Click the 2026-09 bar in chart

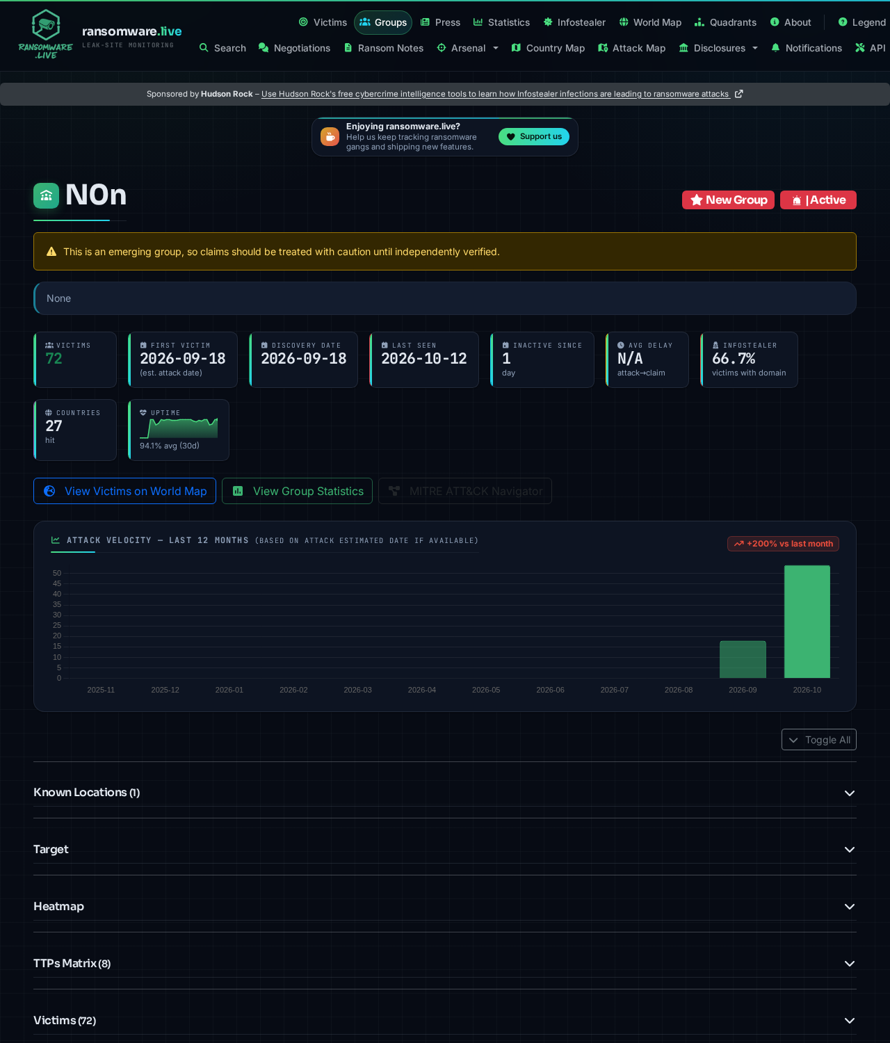[x=743, y=659]
